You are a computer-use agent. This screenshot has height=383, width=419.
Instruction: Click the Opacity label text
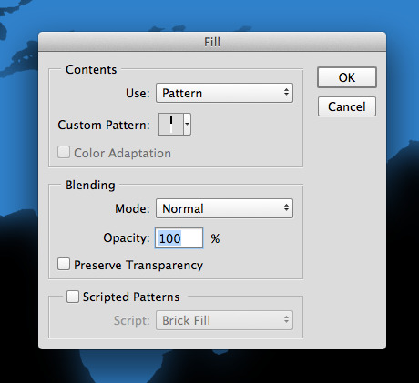[x=127, y=238]
